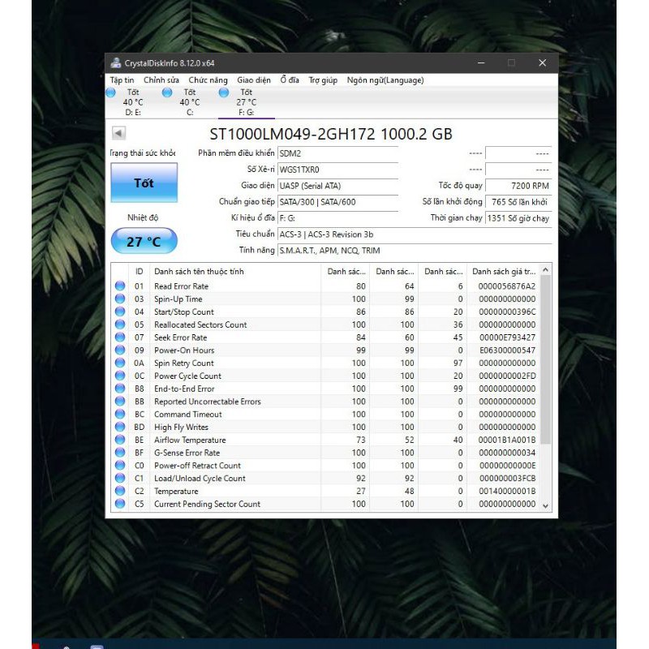
Task: Click the Power Cycle Count status orb
Action: tap(120, 376)
